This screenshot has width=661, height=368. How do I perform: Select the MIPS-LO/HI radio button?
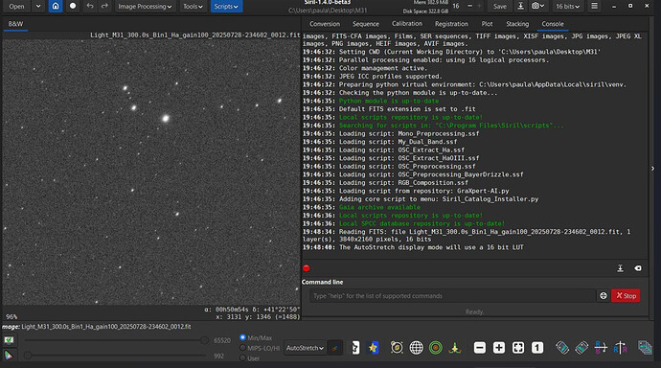(x=242, y=348)
